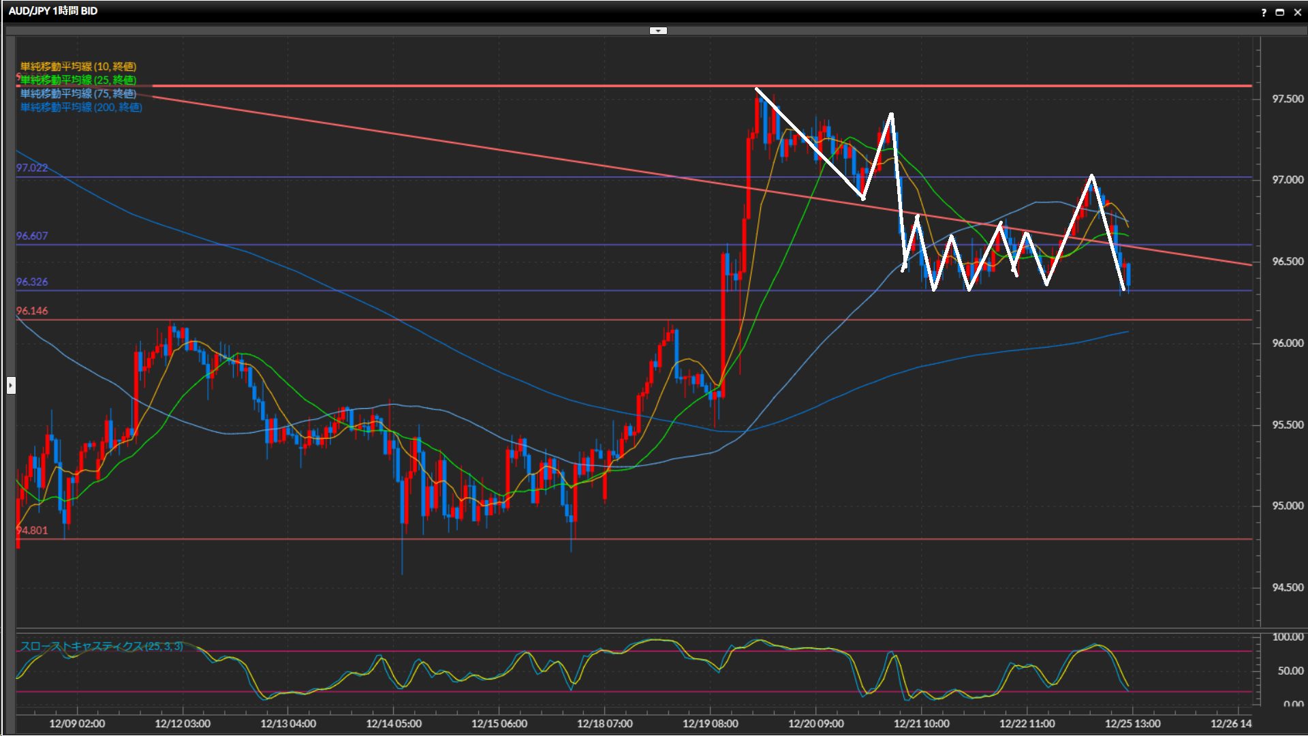Viewport: 1308px width, 736px height.
Task: Click the 97.000 price scale label
Action: (x=1288, y=180)
